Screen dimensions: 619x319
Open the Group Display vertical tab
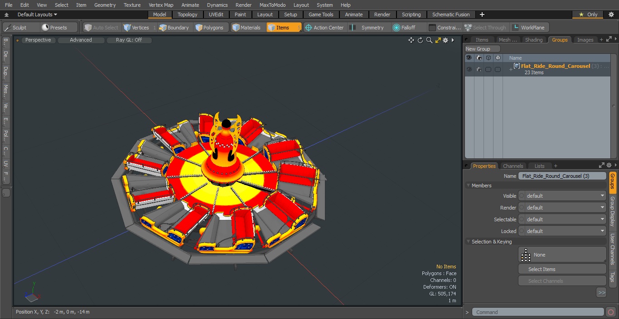612,211
